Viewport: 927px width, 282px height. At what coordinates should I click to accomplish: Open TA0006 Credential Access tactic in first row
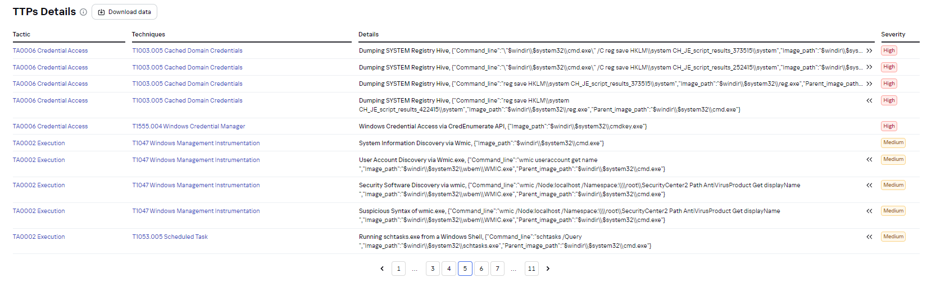click(x=50, y=50)
